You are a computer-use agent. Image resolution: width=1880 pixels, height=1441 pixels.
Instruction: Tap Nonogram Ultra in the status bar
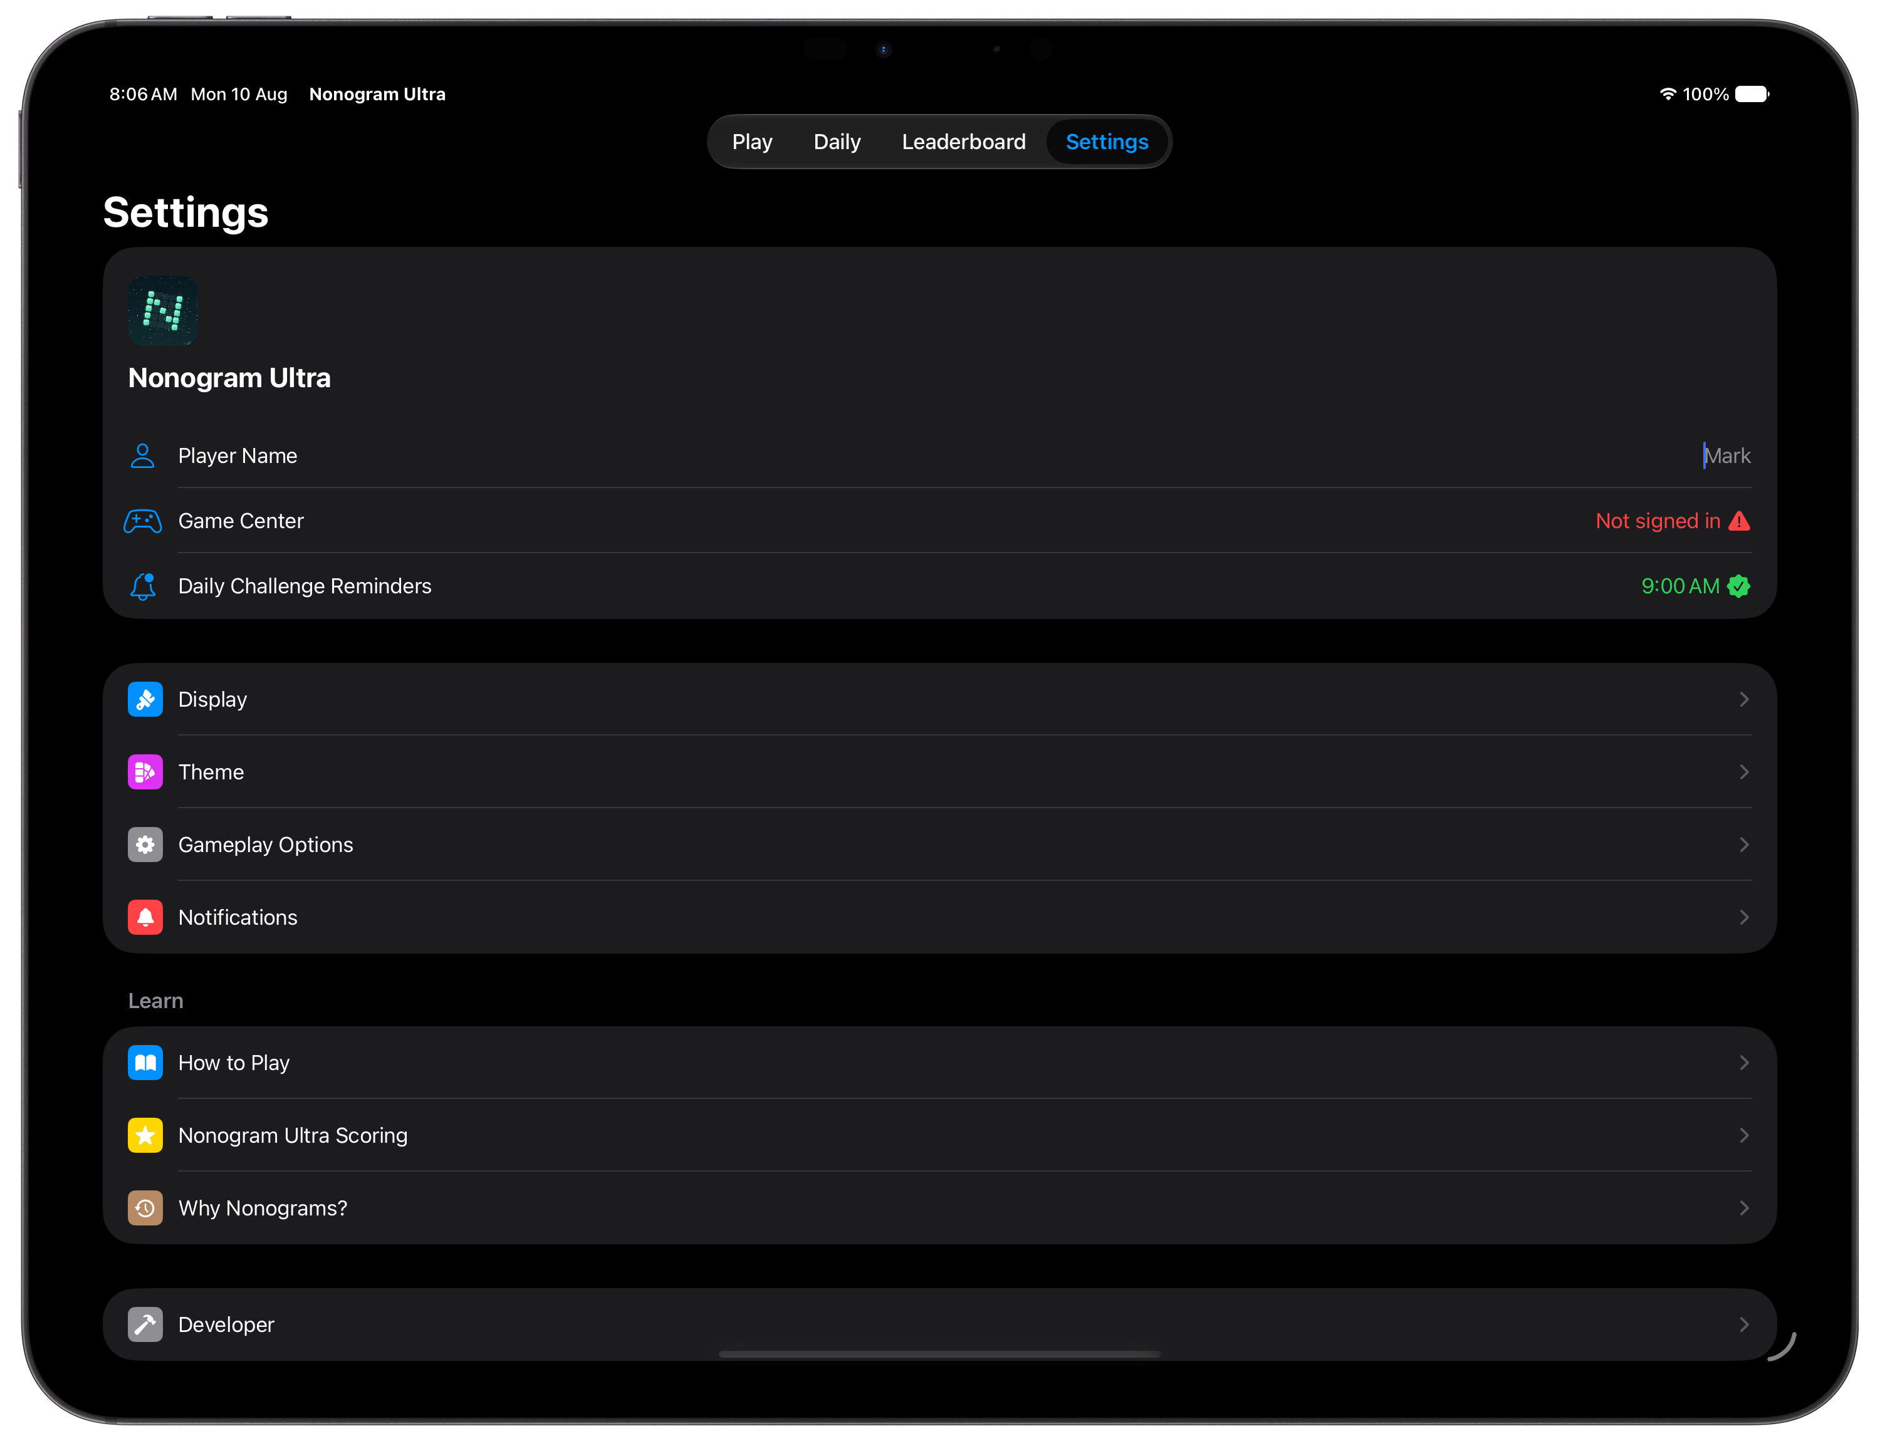pyautogui.click(x=377, y=95)
